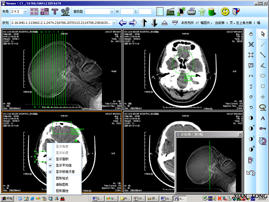
Task: Select the pan hand tool
Action: [251, 34]
